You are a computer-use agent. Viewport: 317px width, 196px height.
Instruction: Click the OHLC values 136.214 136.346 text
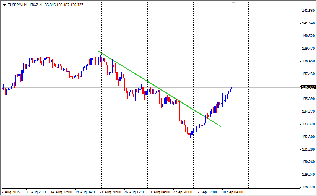(x=42, y=5)
